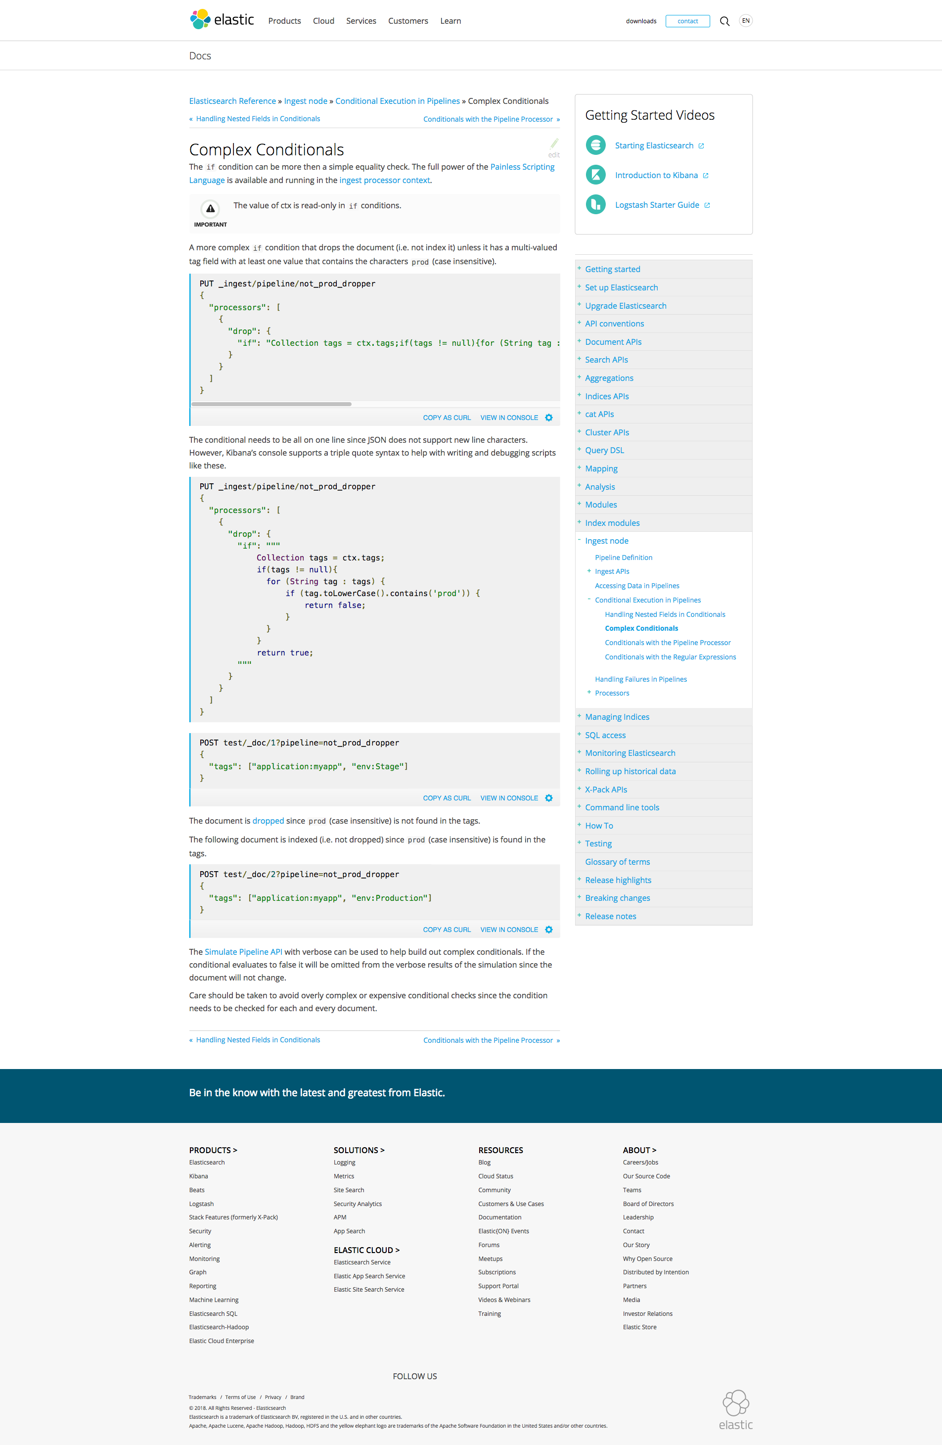942x1445 pixels.
Task: Open the Careers/Jobs footer link
Action: 640,1162
